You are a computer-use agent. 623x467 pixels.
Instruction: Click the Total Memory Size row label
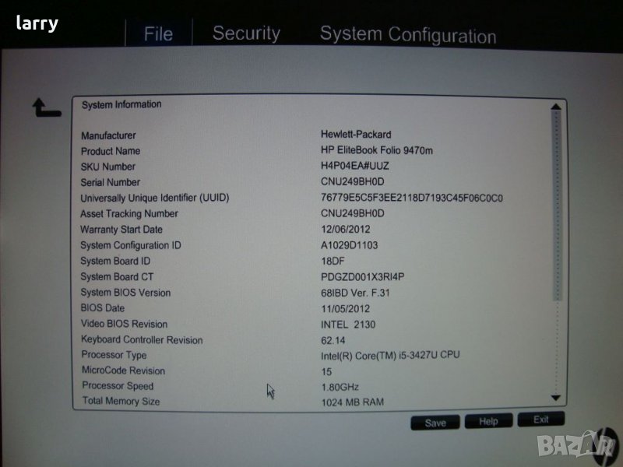click(121, 402)
